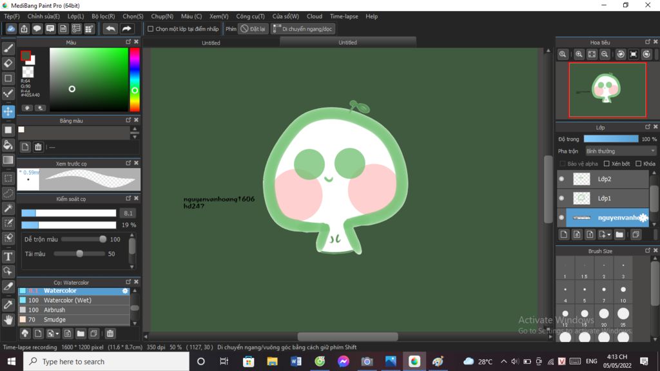The width and height of the screenshot is (660, 371).
Task: Click the Độ trong layer opacity slider
Action: 611,139
